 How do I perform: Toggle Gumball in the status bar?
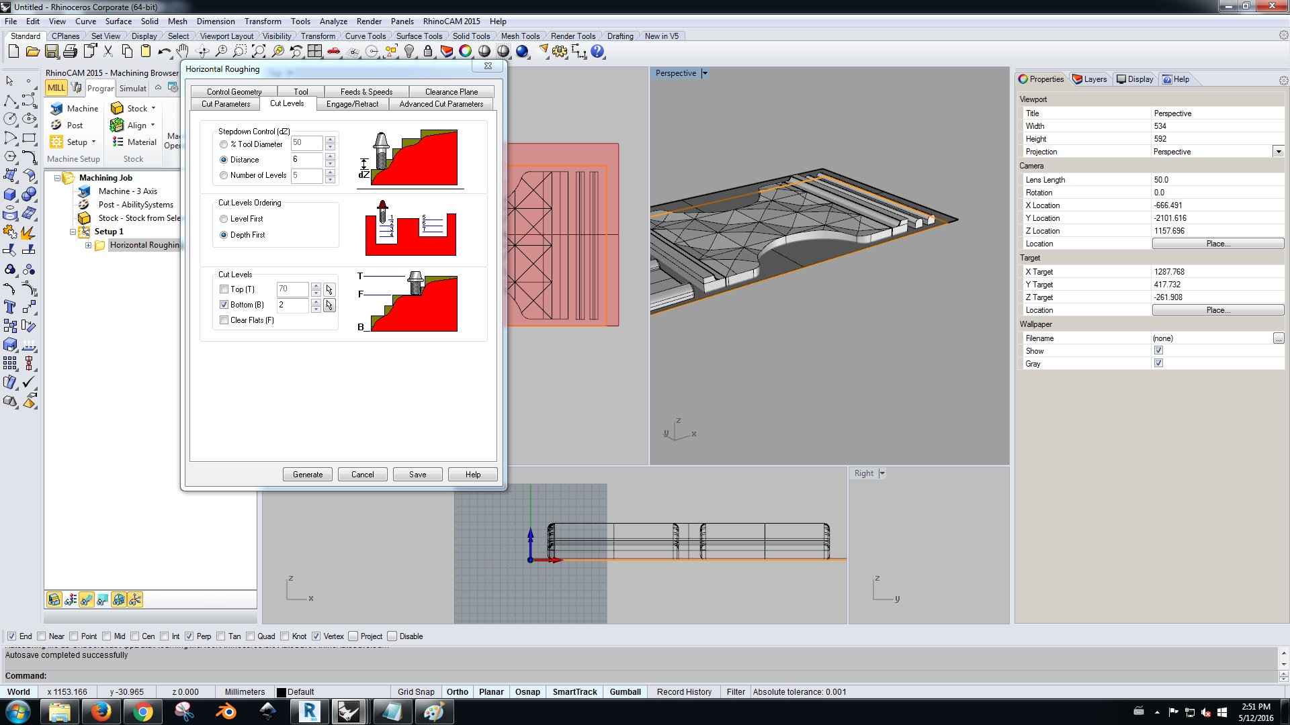click(x=625, y=692)
